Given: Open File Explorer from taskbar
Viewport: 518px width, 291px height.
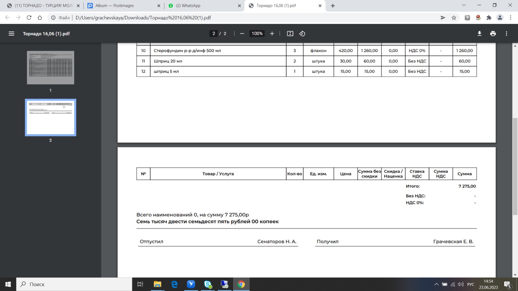Looking at the screenshot, I should coord(157,284).
